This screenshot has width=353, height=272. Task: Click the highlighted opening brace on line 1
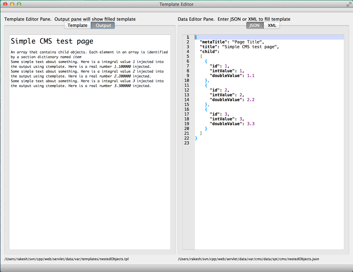coord(196,37)
